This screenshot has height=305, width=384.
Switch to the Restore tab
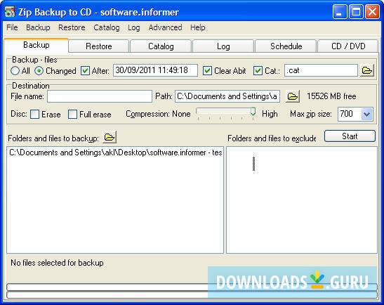coord(99,46)
